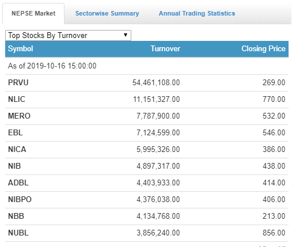
Task: Open the Annual Trading Statistics tab
Action: click(x=197, y=13)
